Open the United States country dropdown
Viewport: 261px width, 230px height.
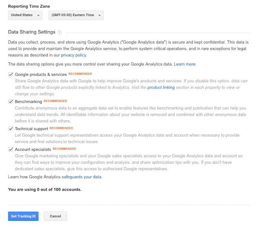25,15
